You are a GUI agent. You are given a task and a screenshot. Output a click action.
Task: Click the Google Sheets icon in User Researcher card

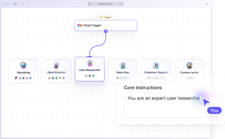coord(93,76)
